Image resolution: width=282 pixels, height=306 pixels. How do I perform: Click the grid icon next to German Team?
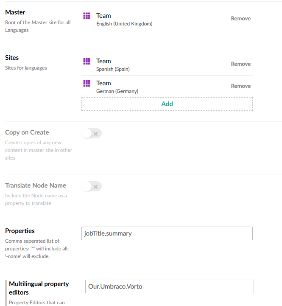pyautogui.click(x=87, y=83)
